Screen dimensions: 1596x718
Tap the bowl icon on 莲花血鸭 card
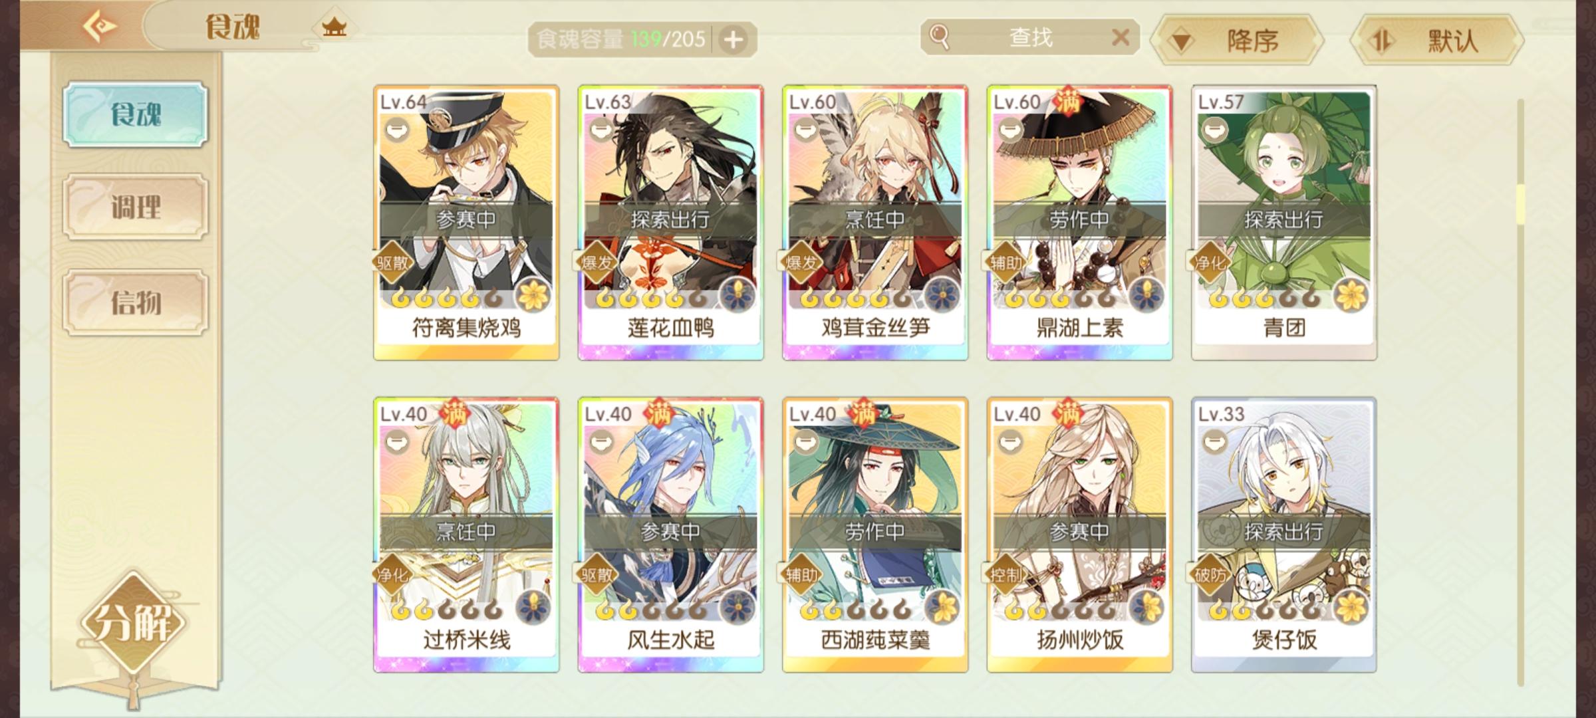tap(601, 130)
